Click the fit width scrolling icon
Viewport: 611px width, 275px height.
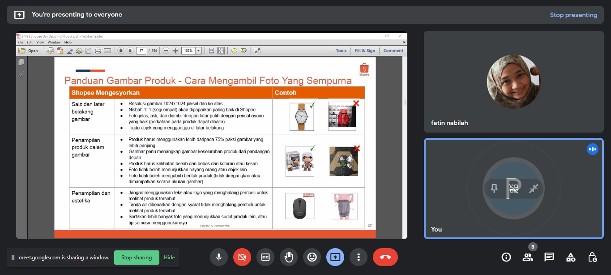[211, 51]
